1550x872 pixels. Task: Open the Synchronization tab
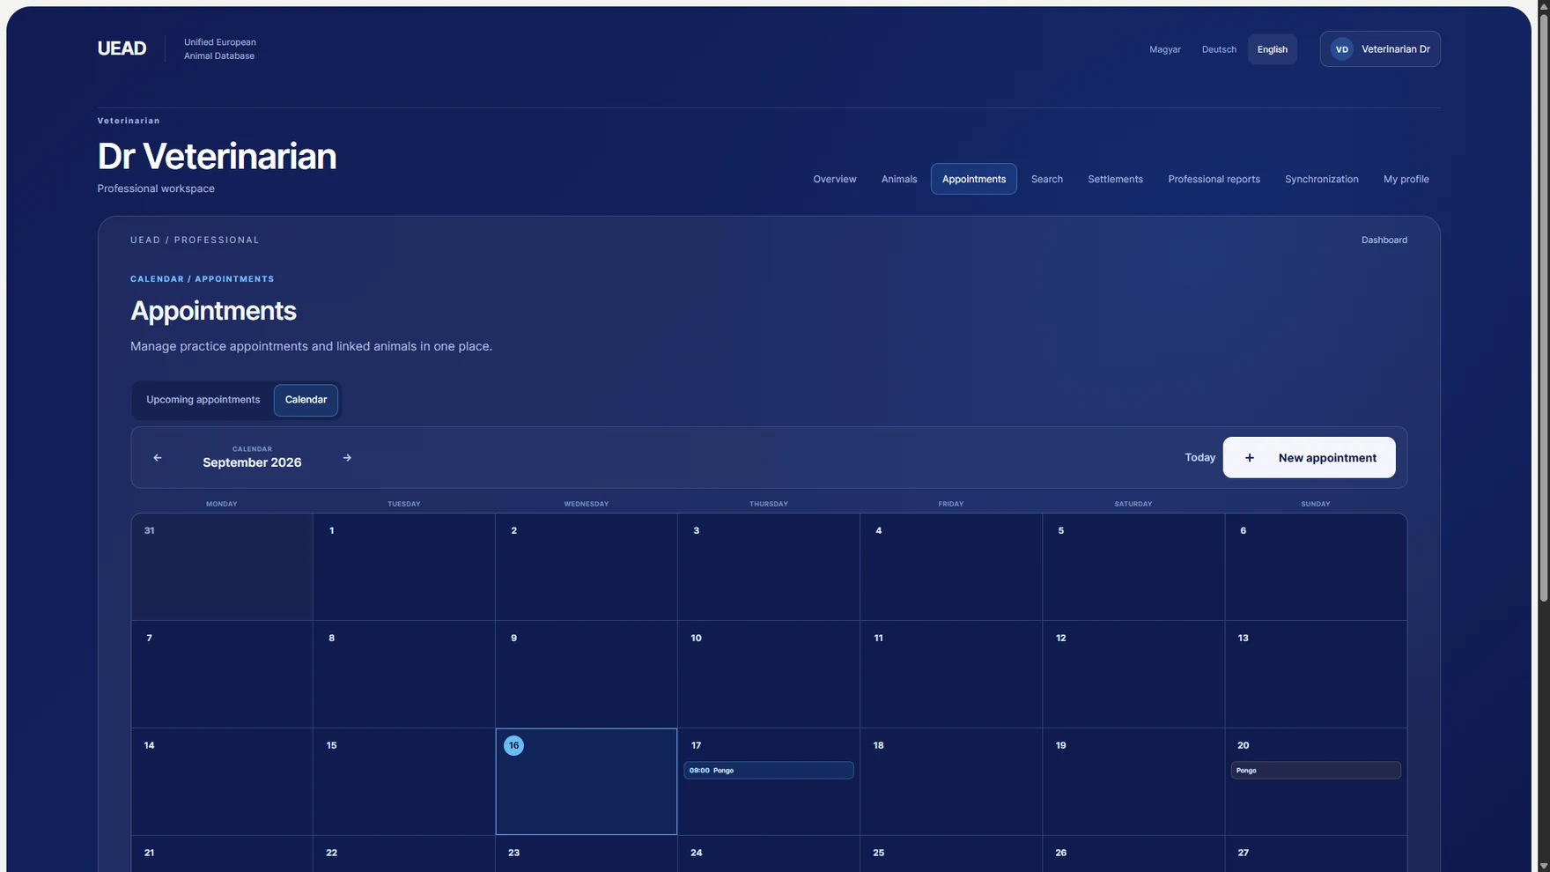click(x=1321, y=179)
